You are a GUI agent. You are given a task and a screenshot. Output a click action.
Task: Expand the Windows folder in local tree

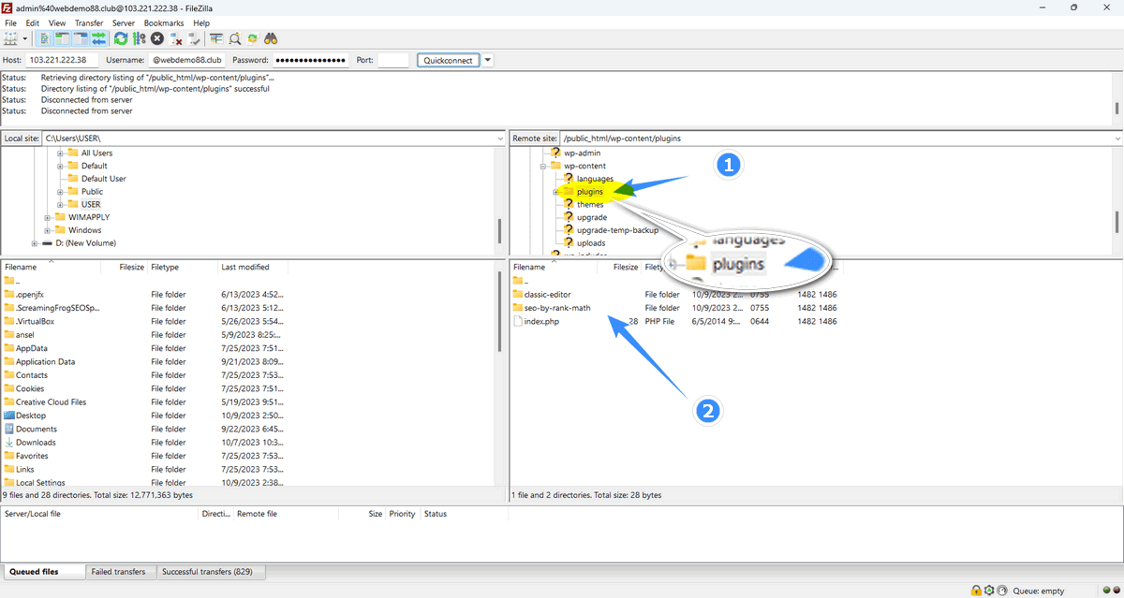(x=48, y=230)
